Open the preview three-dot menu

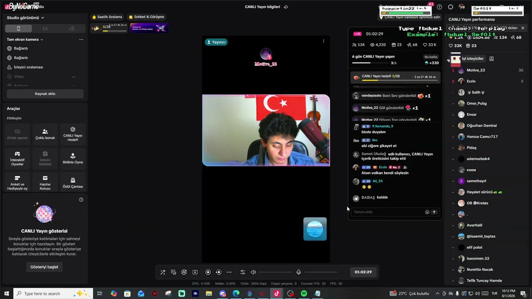[x=323, y=41]
